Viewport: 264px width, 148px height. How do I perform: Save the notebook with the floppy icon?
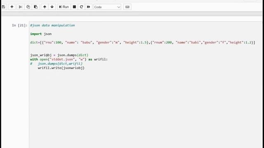(x=4, y=7)
